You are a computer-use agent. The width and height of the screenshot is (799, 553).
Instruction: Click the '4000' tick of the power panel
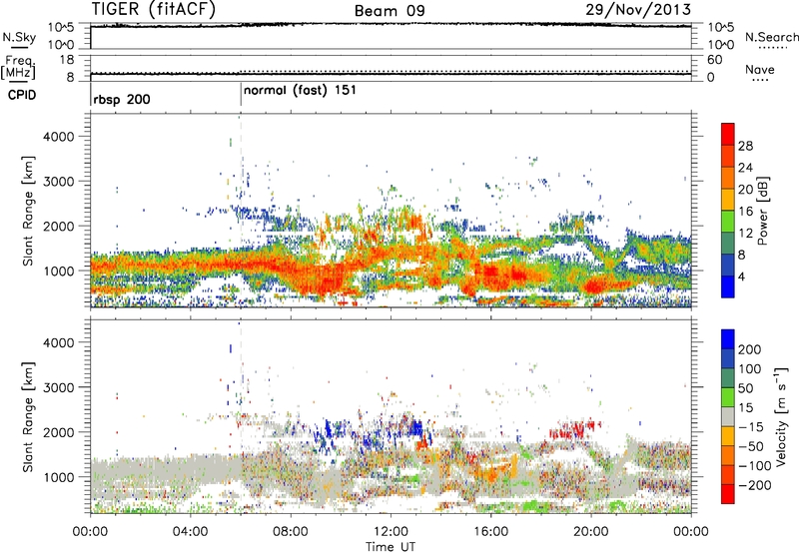point(59,137)
